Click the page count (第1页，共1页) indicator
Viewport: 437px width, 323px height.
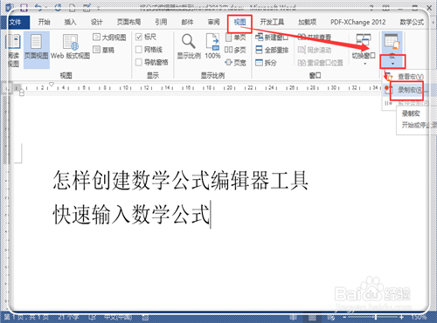tap(26, 317)
